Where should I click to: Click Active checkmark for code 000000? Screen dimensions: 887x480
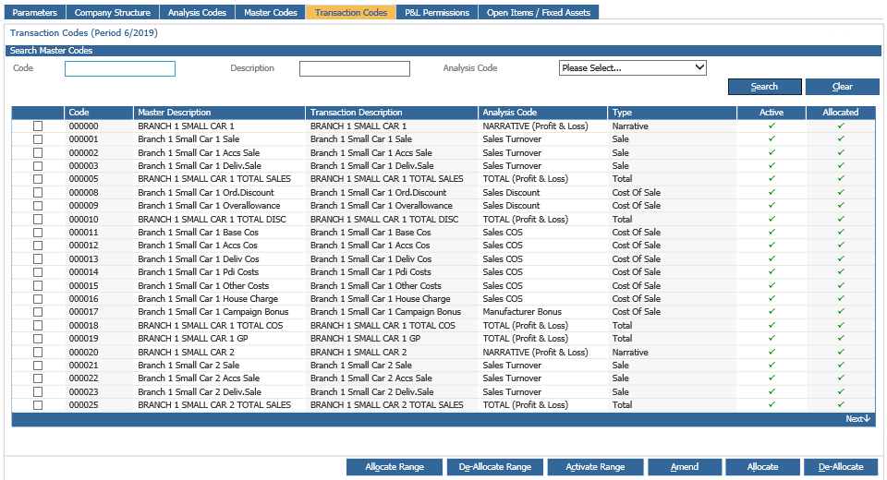tap(772, 126)
